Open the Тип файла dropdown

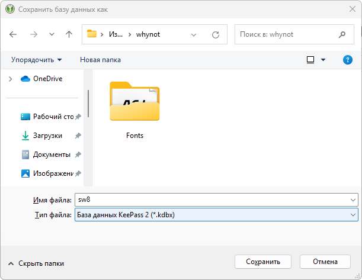click(353, 214)
